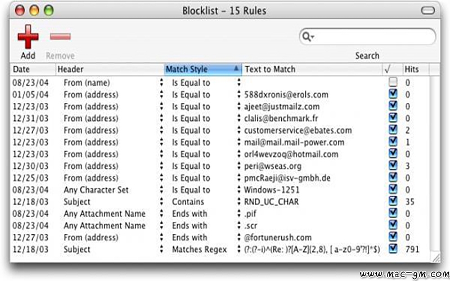Click the window resize grip corner
Image resolution: width=450 pixels, height=281 pixels.
point(436,257)
